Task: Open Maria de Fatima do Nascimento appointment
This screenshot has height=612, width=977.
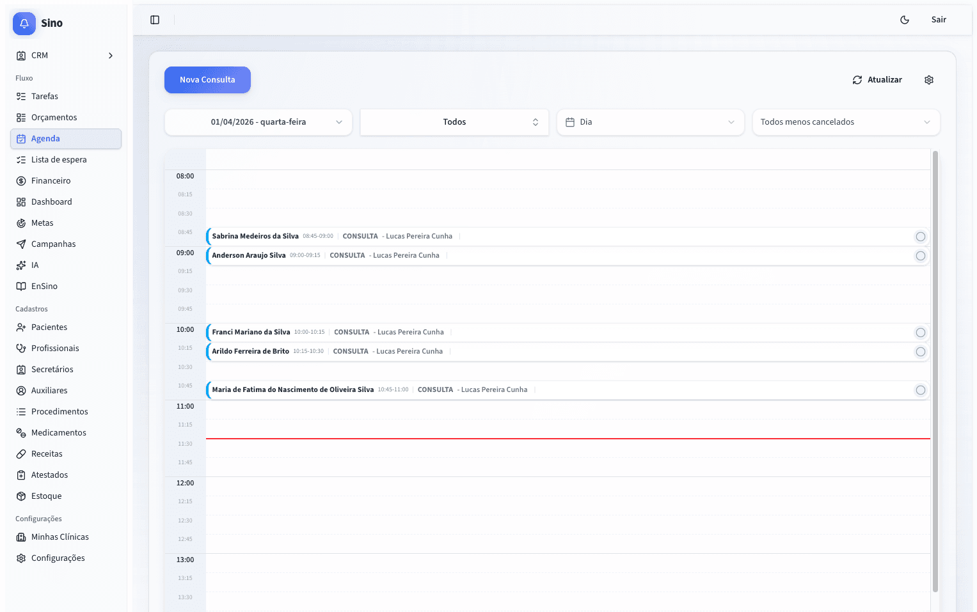Action: (568, 390)
